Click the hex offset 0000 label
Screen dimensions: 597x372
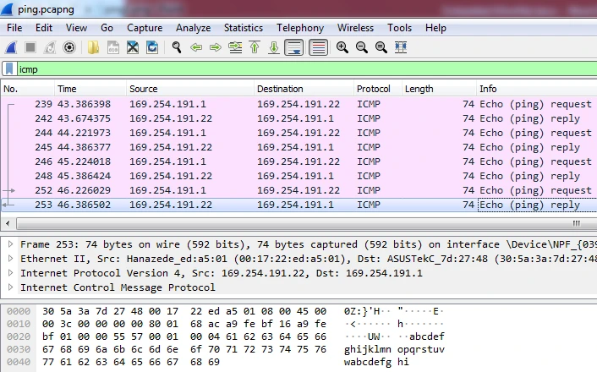coord(19,311)
